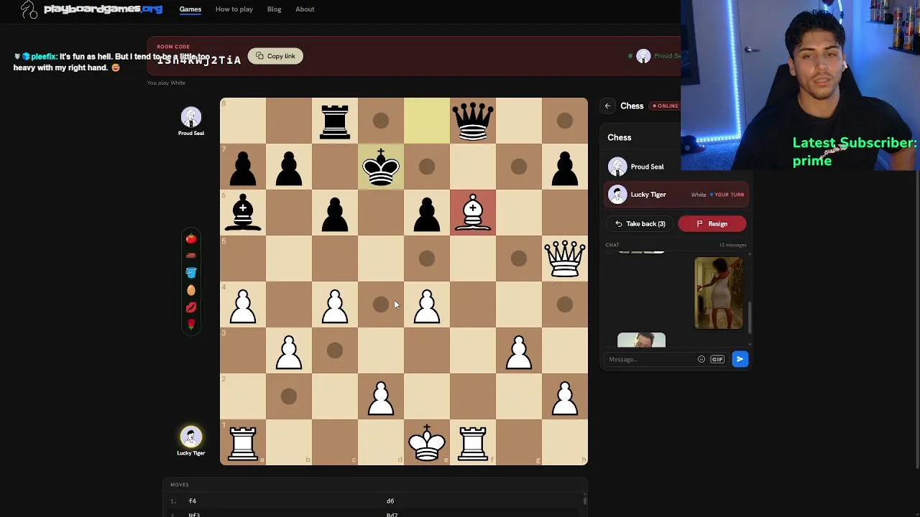Screen dimensions: 920x517
Task: Open the emoji picker in chat
Action: (x=701, y=359)
